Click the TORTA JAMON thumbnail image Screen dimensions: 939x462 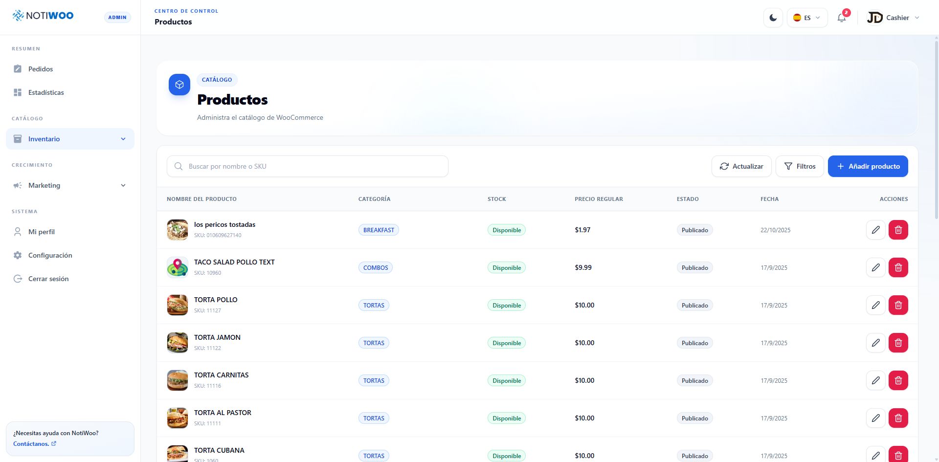pyautogui.click(x=178, y=343)
